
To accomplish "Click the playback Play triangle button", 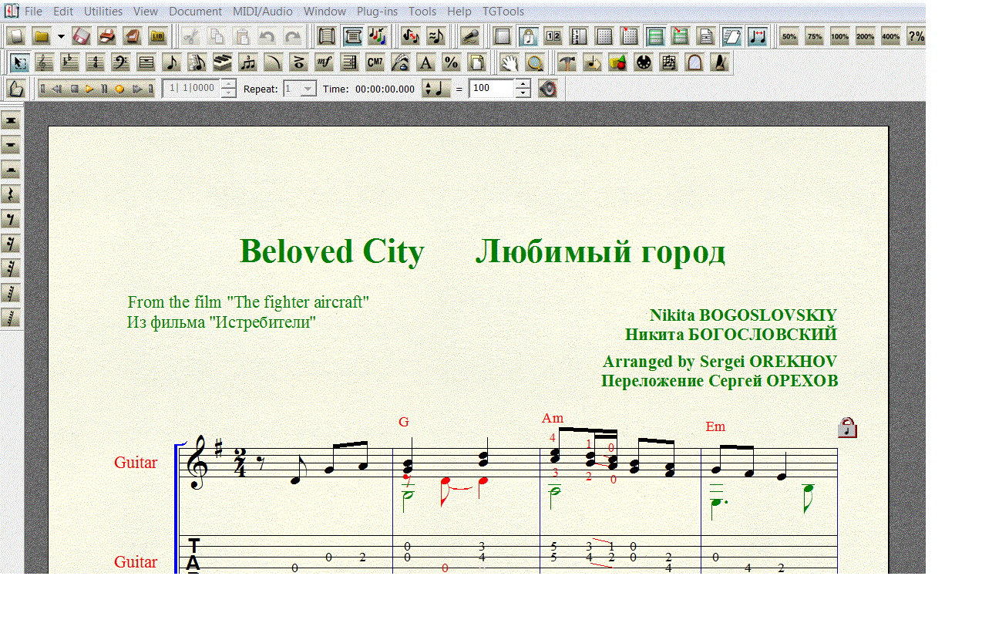I will pyautogui.click(x=89, y=89).
